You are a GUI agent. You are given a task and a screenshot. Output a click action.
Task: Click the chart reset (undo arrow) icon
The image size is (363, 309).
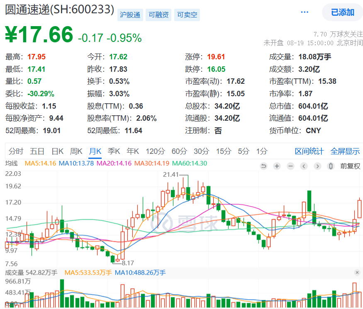click(263, 166)
